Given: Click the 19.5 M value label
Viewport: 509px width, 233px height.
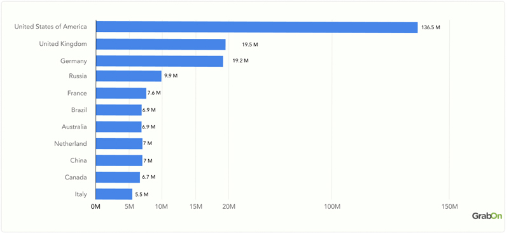Looking at the screenshot, I should click(x=250, y=45).
